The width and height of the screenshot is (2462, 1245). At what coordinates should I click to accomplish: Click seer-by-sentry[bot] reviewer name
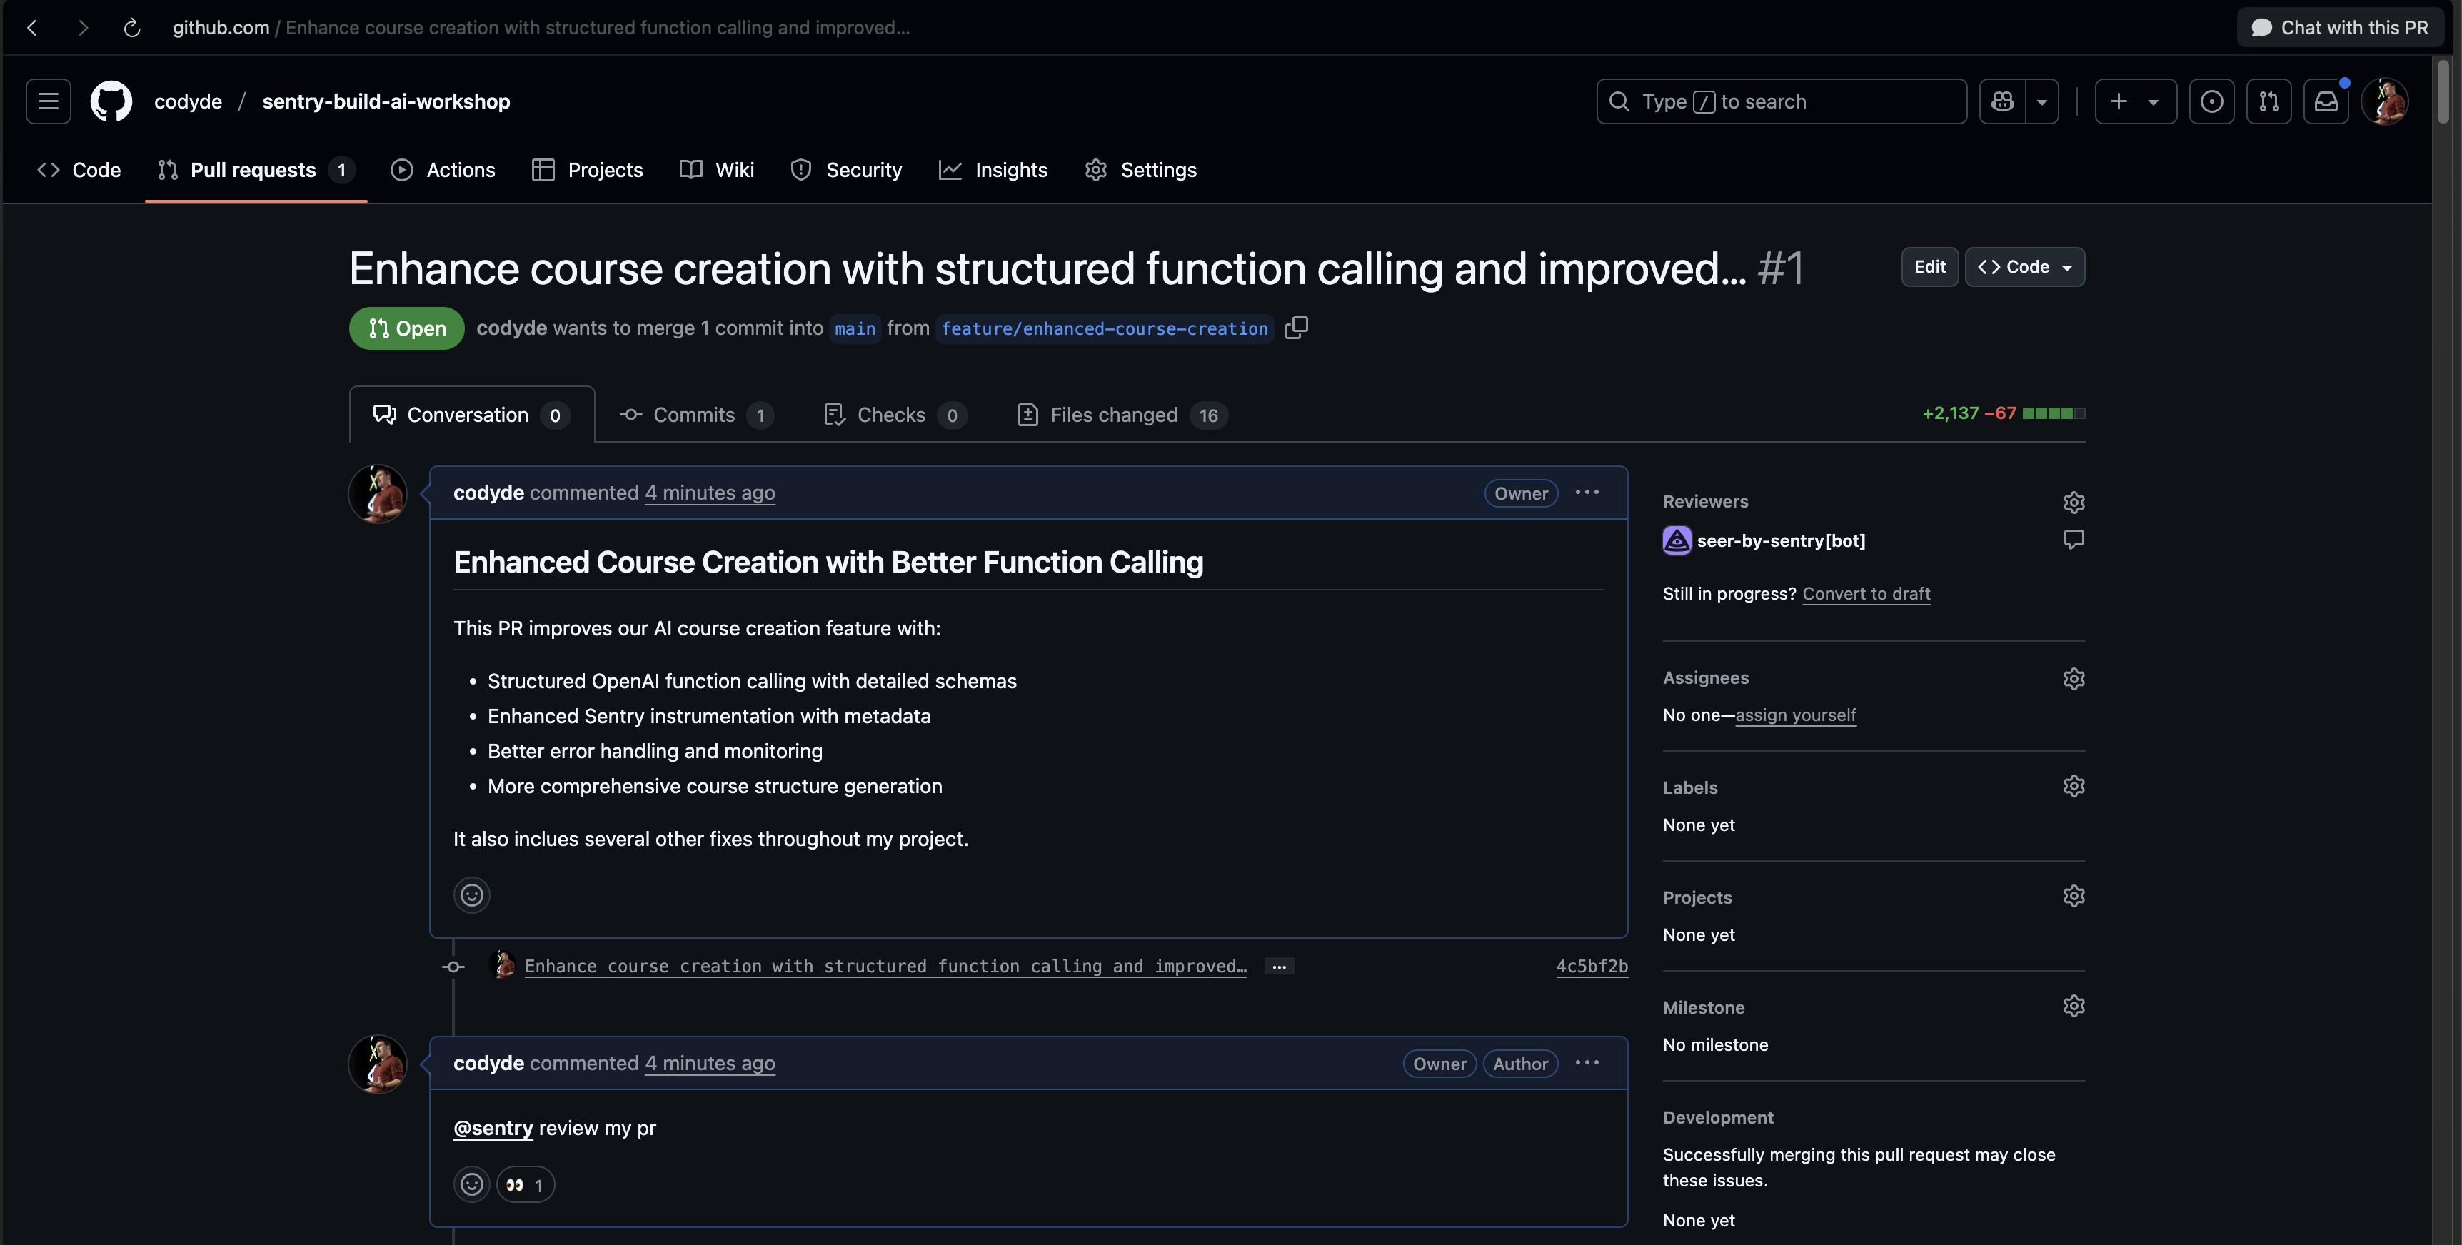(1781, 541)
